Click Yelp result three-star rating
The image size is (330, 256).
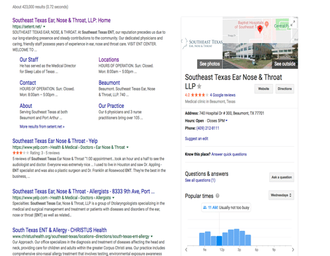pyautogui.click(x=21, y=153)
